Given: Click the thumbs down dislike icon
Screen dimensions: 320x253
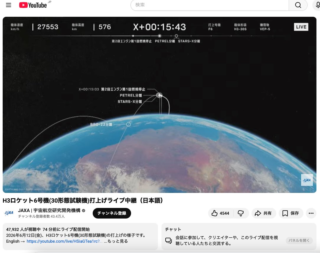Looking at the screenshot, I should click(x=241, y=213).
